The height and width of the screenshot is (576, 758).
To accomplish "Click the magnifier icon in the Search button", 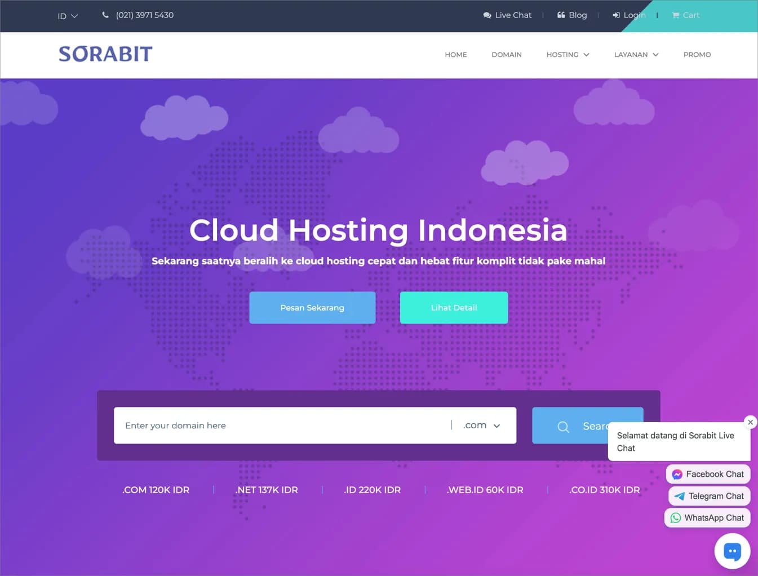I will [x=563, y=427].
